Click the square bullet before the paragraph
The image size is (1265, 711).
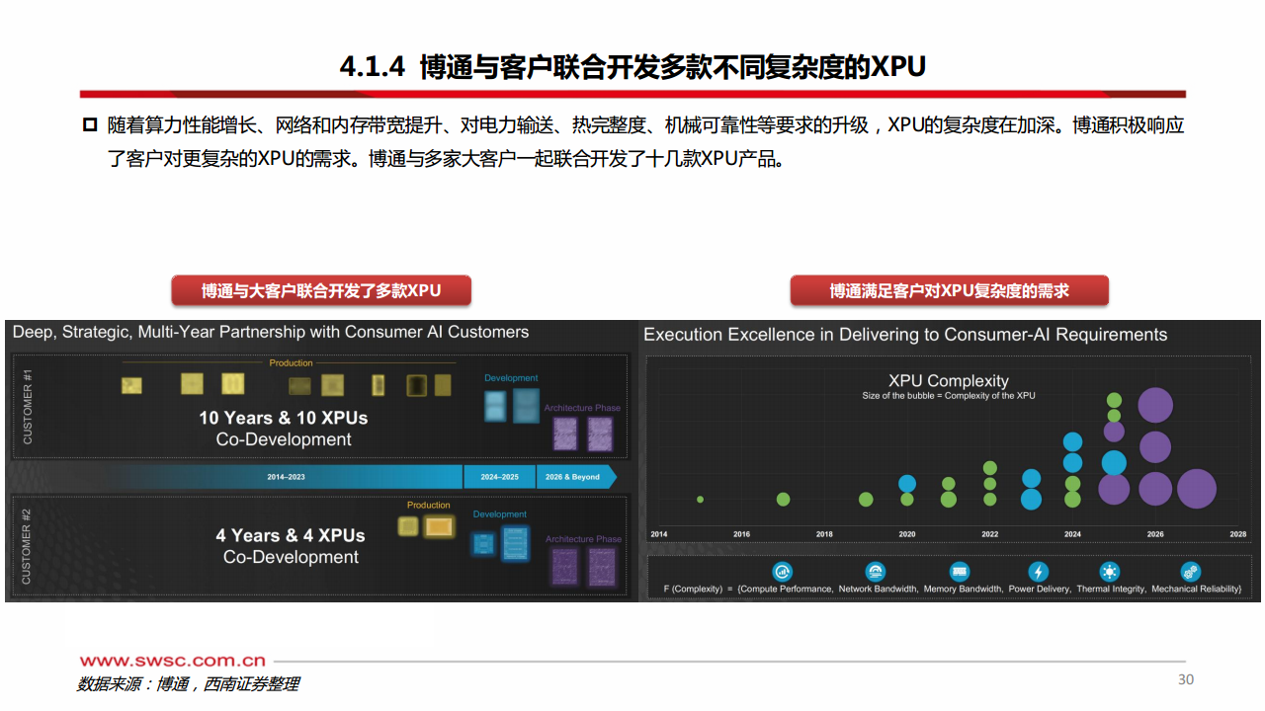point(90,124)
